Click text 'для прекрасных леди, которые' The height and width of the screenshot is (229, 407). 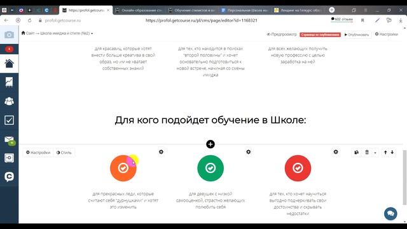(123, 193)
